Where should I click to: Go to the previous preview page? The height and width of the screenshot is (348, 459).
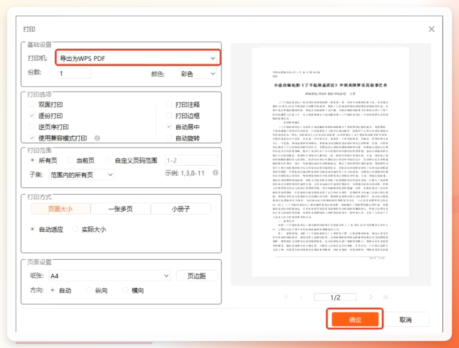[302, 297]
